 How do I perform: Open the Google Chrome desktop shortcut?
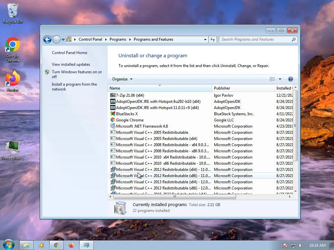point(13,50)
